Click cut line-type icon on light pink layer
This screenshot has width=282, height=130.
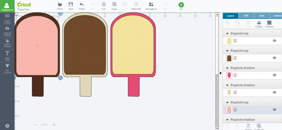(235, 109)
